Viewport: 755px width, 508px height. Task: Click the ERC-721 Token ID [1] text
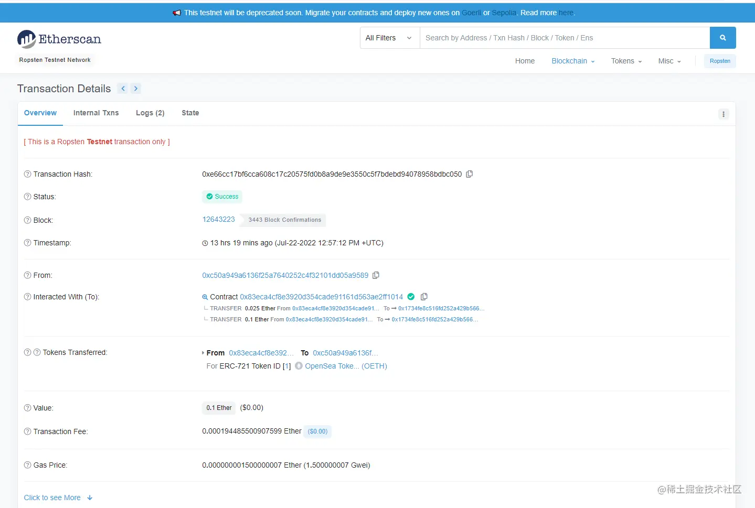[255, 366]
